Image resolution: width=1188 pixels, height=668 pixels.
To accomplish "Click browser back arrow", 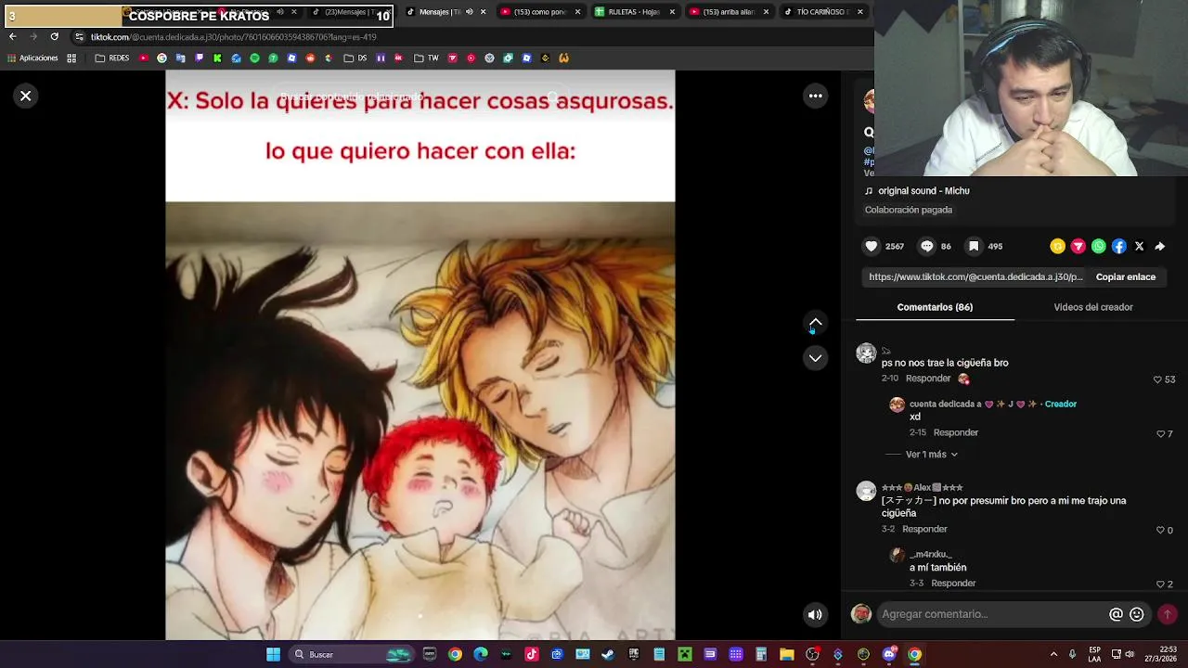I will point(12,36).
